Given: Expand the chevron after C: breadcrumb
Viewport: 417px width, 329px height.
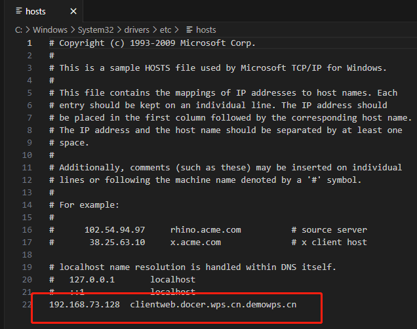Looking at the screenshot, I should pyautogui.click(x=28, y=29).
